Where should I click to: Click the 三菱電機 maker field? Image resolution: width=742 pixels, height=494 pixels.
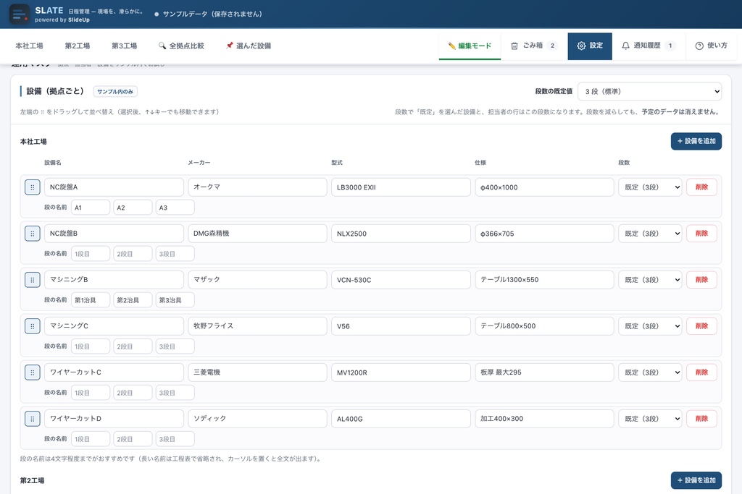[x=257, y=372]
